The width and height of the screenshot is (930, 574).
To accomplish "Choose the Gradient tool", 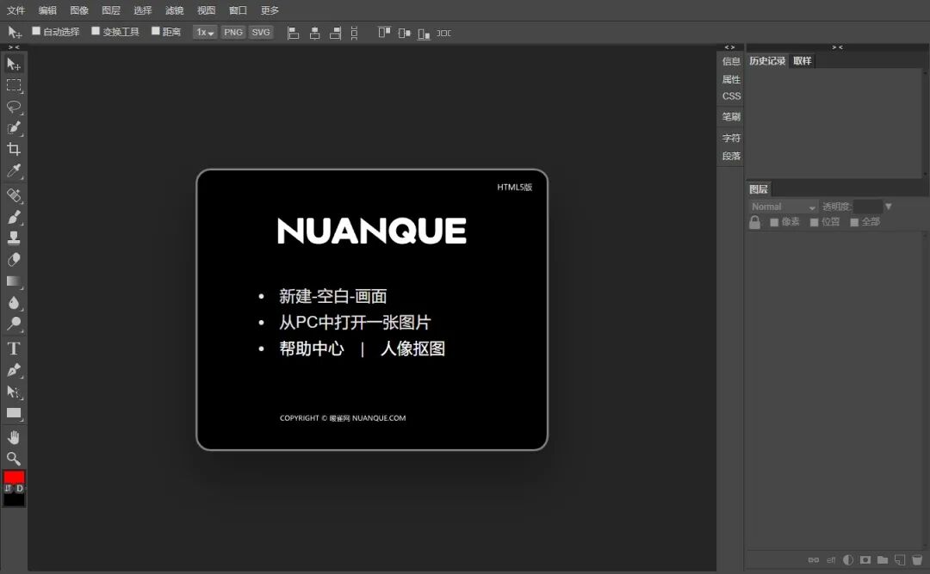I will (14, 281).
